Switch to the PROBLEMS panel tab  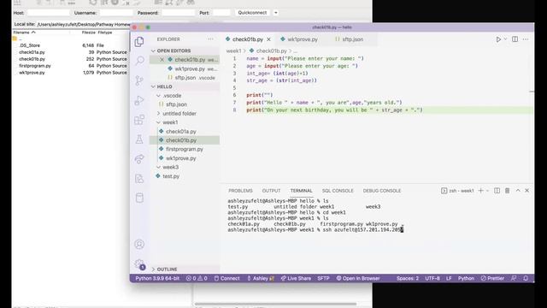pos(240,191)
